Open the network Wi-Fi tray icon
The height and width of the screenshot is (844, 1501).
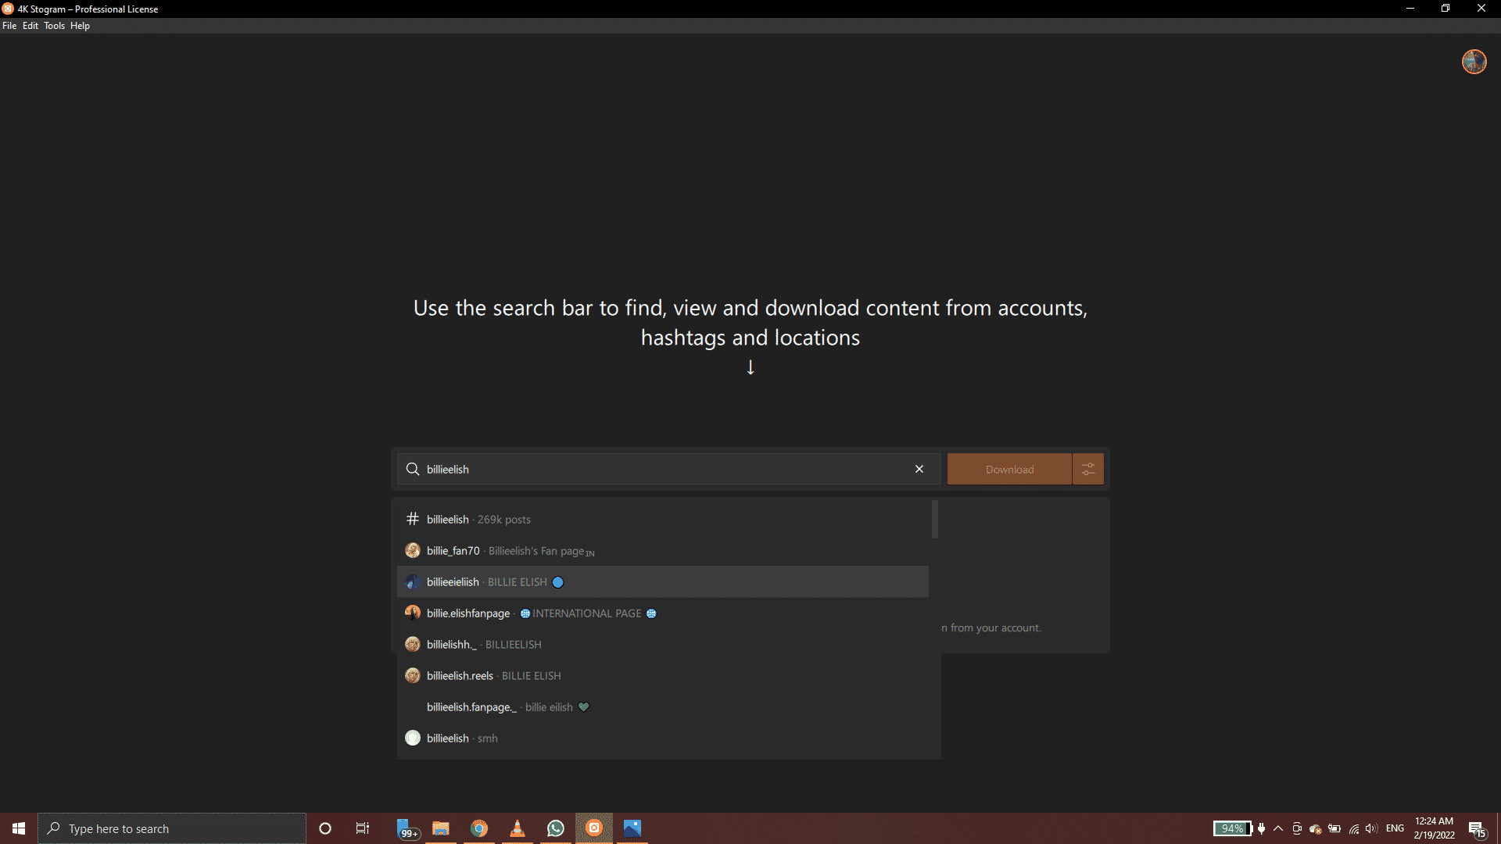1354,828
